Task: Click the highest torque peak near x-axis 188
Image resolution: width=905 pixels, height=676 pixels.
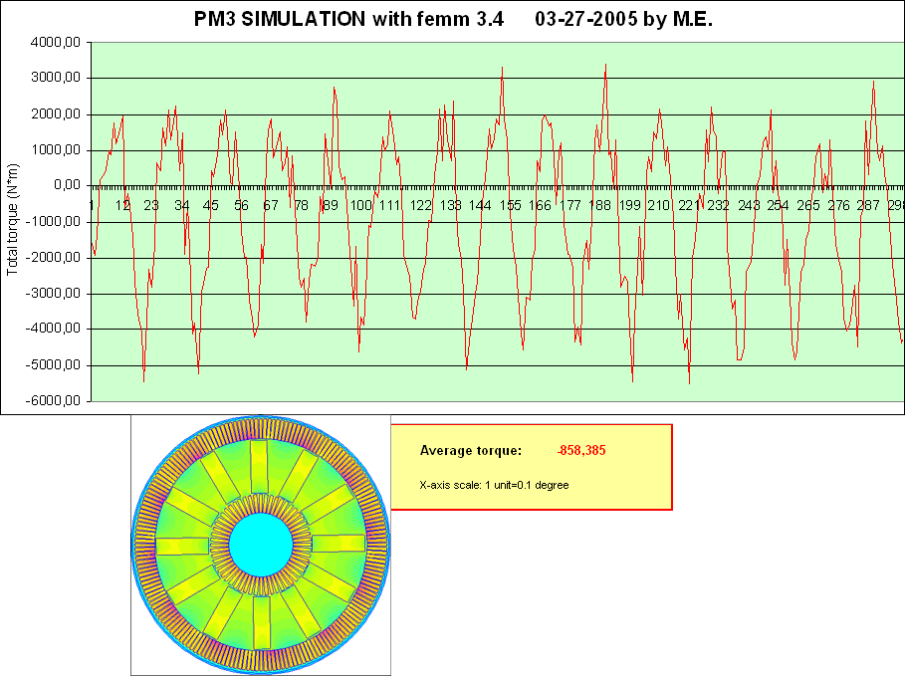Action: click(x=605, y=66)
